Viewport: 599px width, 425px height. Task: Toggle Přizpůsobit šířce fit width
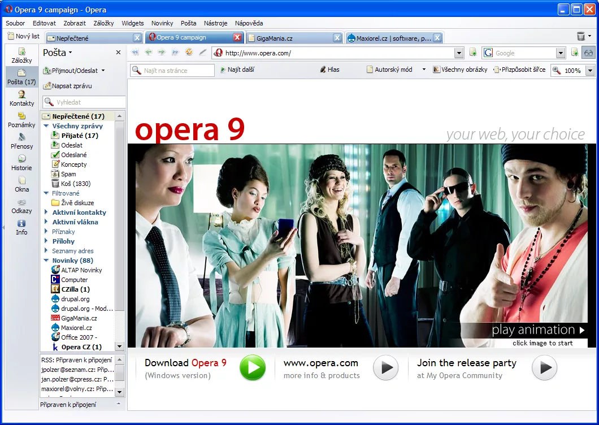(x=519, y=70)
